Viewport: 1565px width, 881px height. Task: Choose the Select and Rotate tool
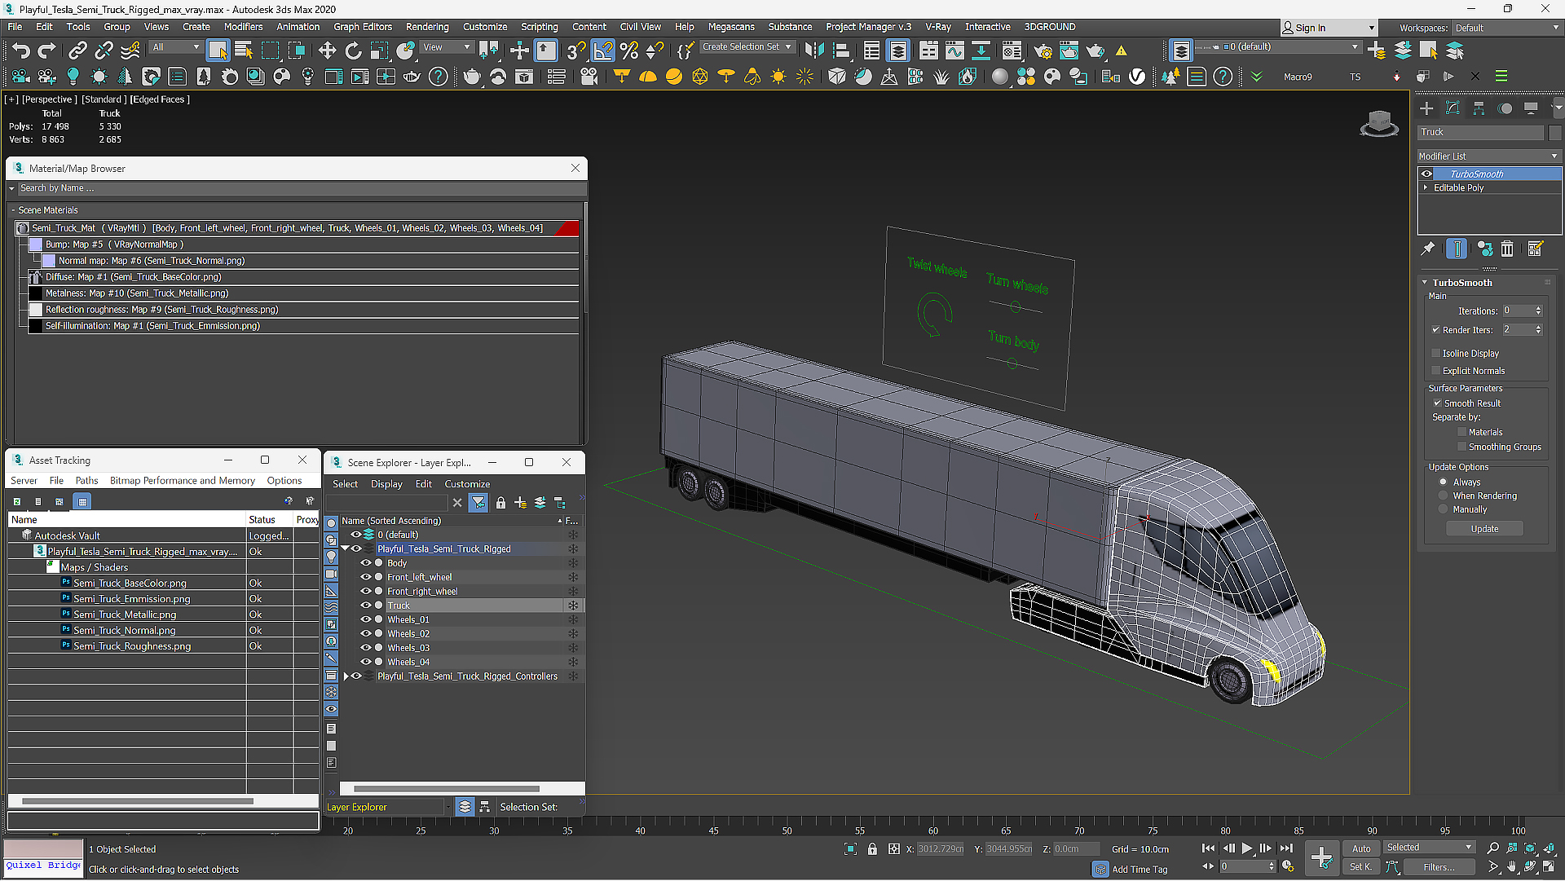click(x=353, y=51)
